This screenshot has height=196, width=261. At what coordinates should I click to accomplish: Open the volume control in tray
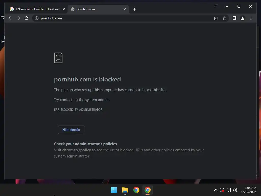235,190
